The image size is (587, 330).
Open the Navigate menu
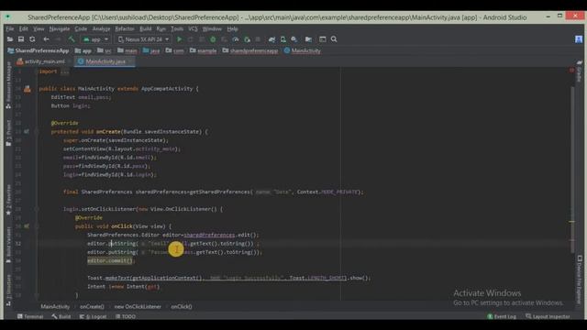tap(60, 28)
